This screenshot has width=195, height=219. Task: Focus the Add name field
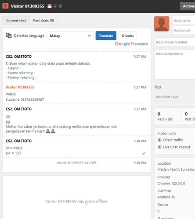coord(184,21)
